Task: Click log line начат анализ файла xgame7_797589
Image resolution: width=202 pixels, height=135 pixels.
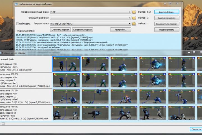Action: [x=72, y=45]
